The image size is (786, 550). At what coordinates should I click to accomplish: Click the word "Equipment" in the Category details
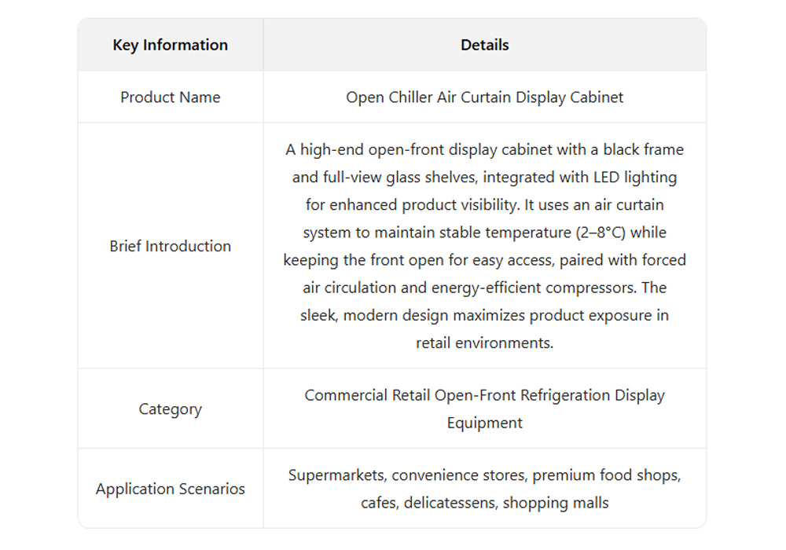point(484,423)
